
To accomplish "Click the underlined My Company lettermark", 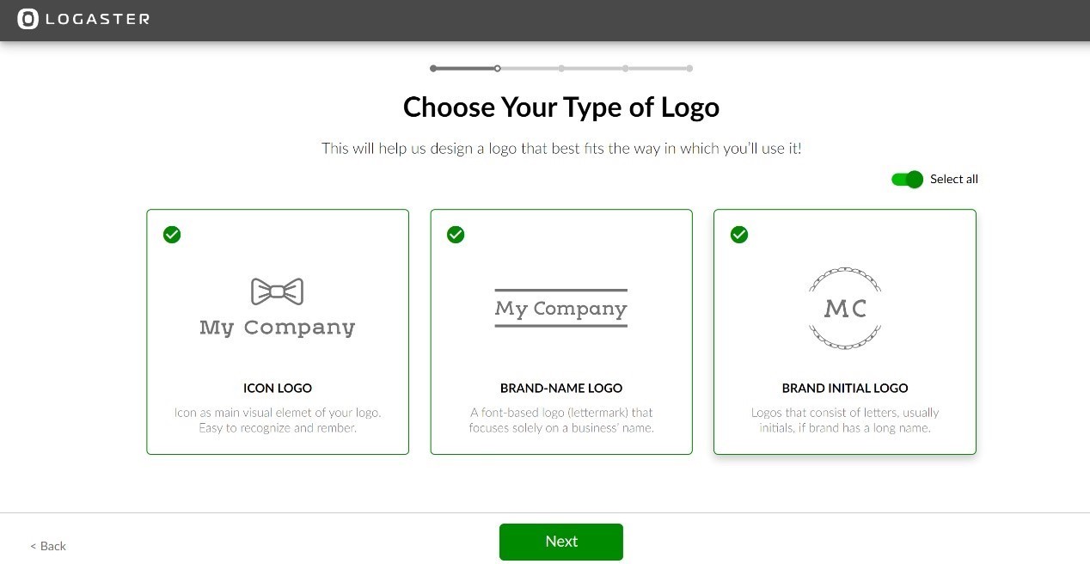I will [x=561, y=308].
